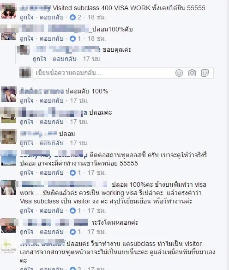Click ถูกใจ under the ปลอมค่ะ comment
The width and height of the screenshot is (229, 270).
pyautogui.click(x=27, y=122)
